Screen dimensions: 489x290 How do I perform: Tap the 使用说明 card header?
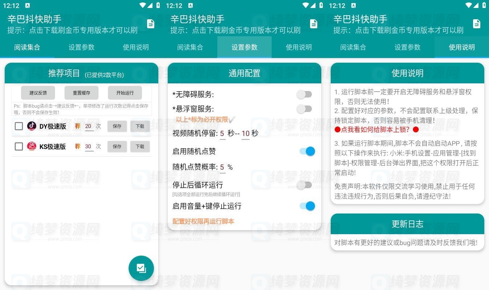[x=407, y=73]
